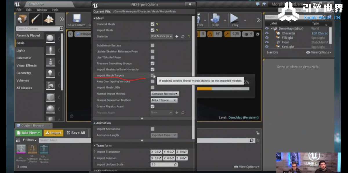This screenshot has width=348, height=173.
Task: Expand the Import Rotation property
Action: (x=95, y=158)
